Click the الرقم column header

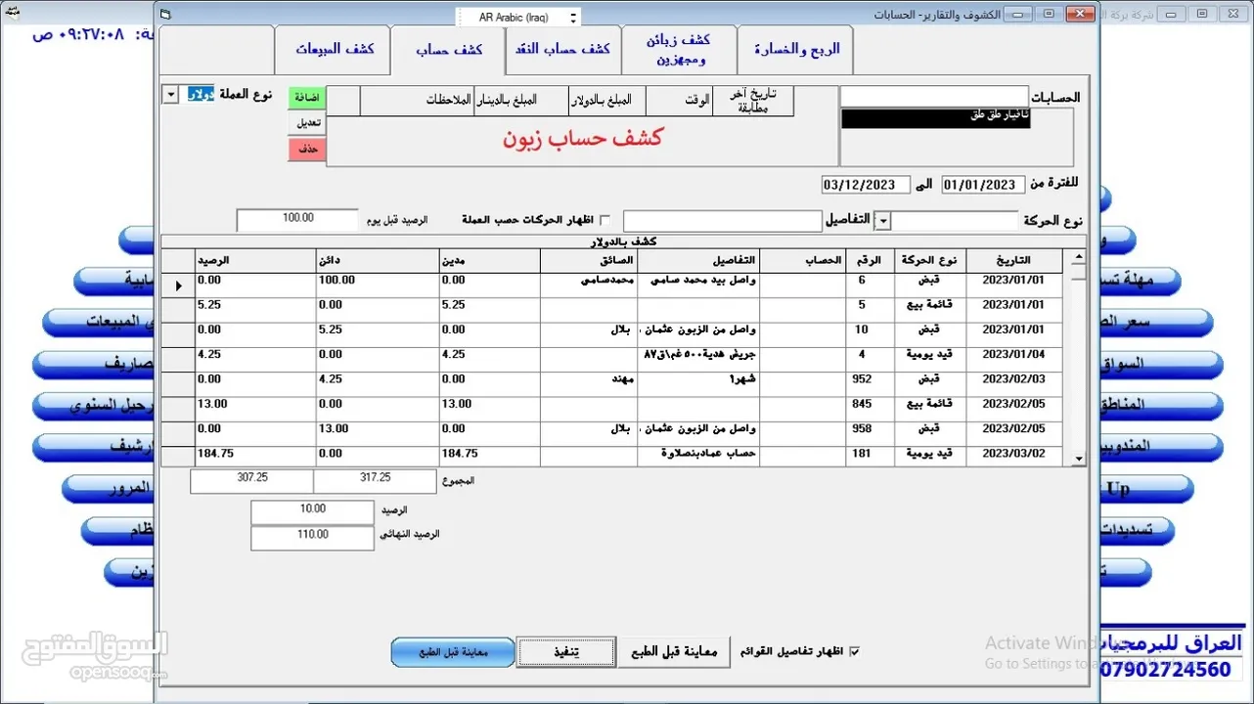pos(871,261)
